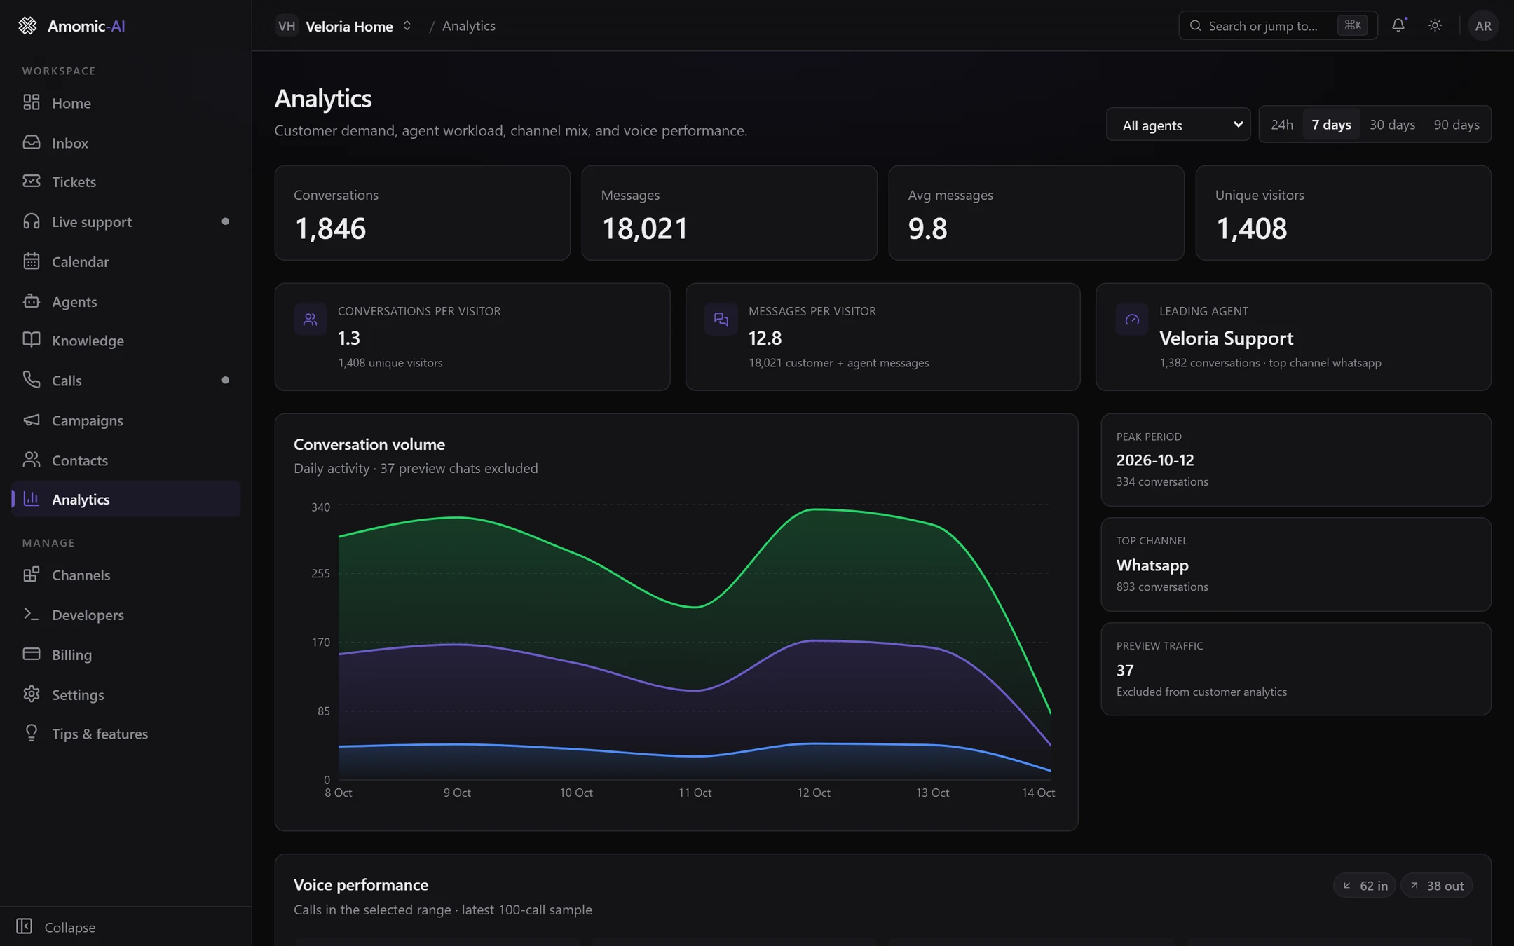Image resolution: width=1514 pixels, height=946 pixels.
Task: Click the Preview traffic 37 value
Action: click(x=1125, y=671)
